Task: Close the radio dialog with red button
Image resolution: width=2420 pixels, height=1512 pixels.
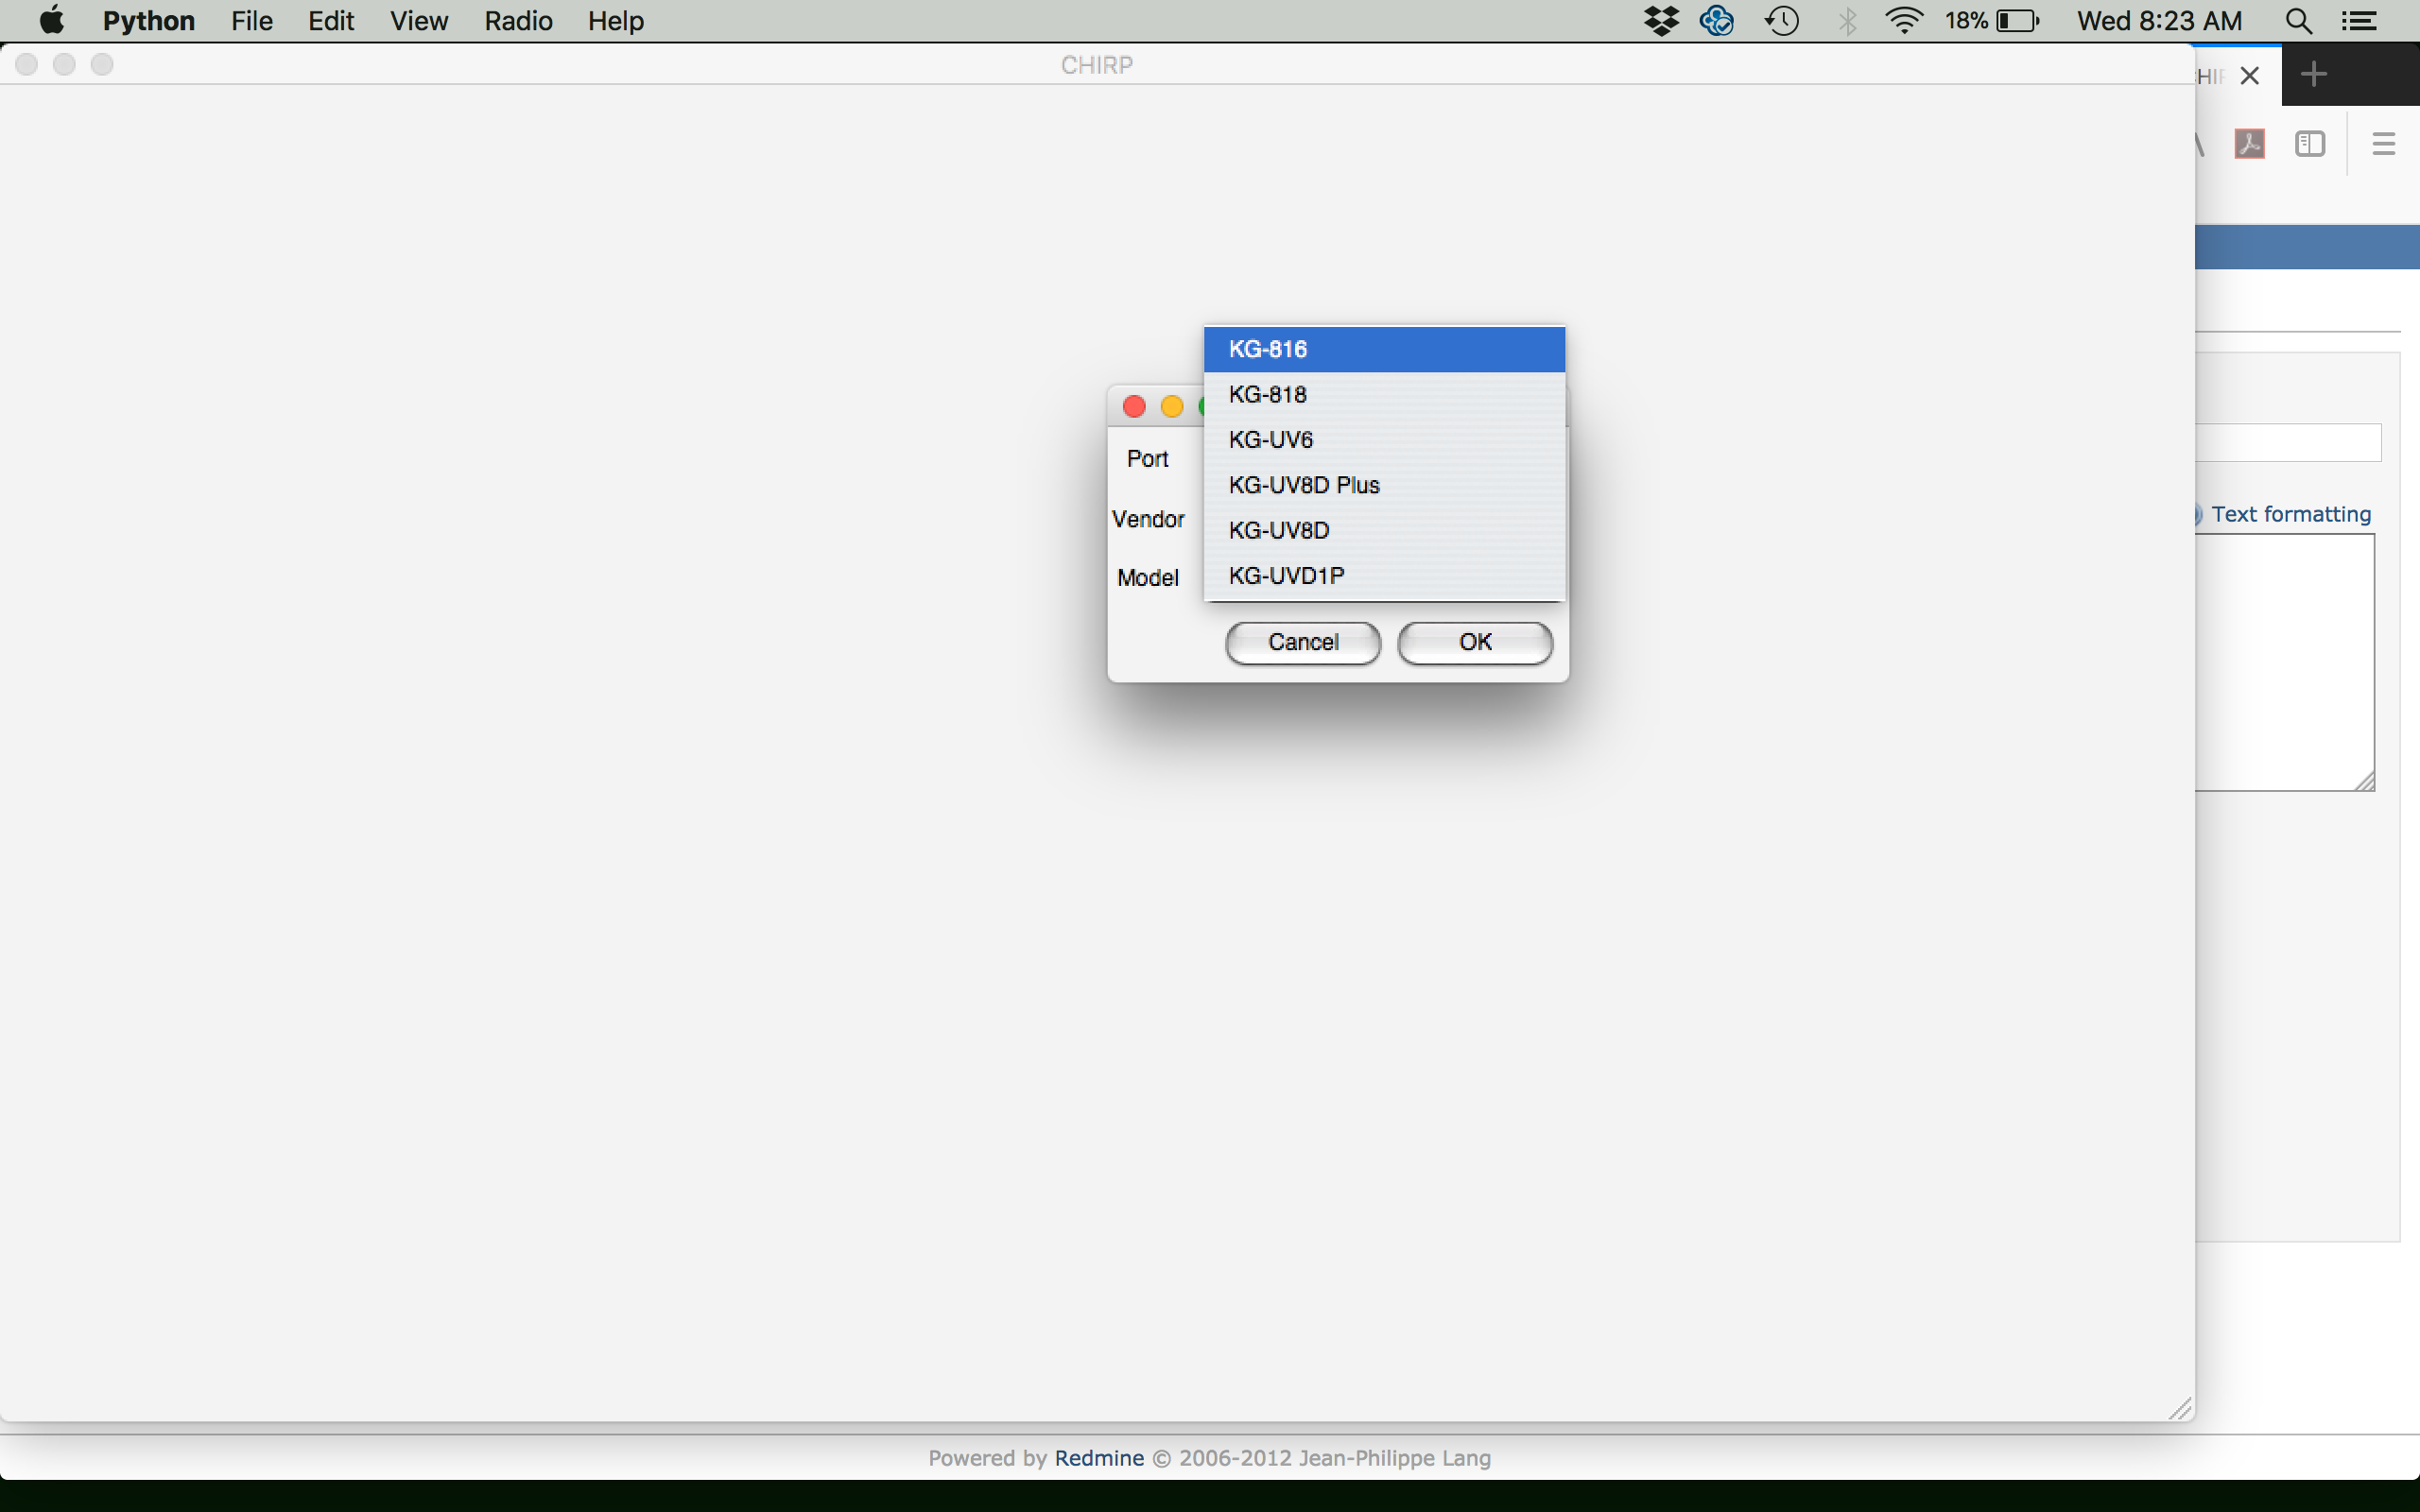Action: [1134, 406]
